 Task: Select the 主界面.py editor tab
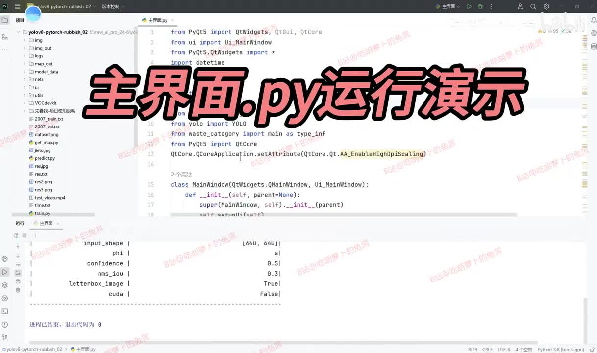coord(158,20)
